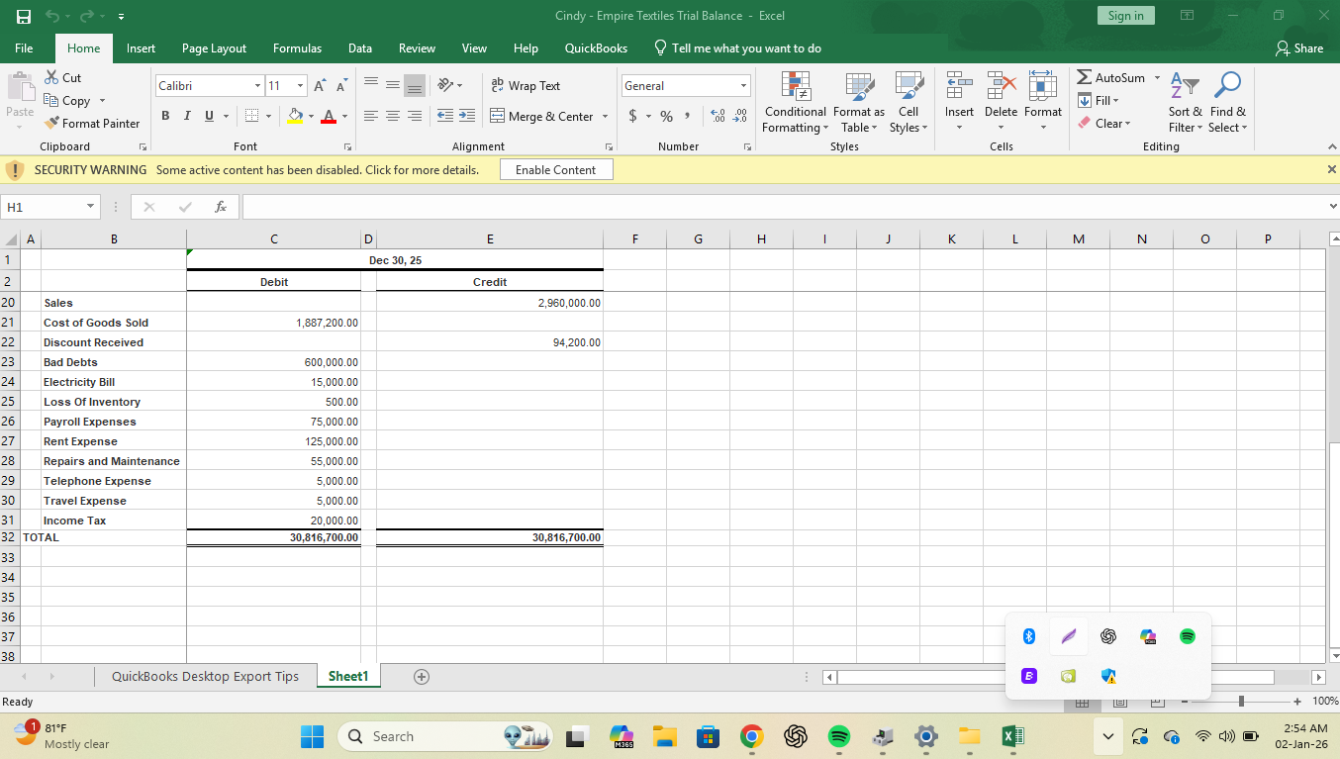This screenshot has width=1340, height=759.
Task: Click Increase Decimal icon
Action: coord(718,116)
